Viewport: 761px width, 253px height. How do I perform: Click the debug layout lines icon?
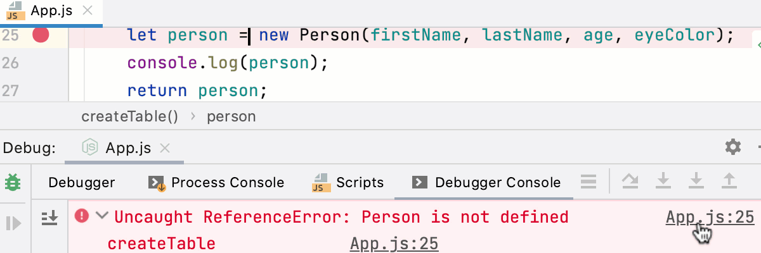(589, 183)
